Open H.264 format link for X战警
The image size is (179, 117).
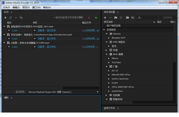tap(15, 47)
